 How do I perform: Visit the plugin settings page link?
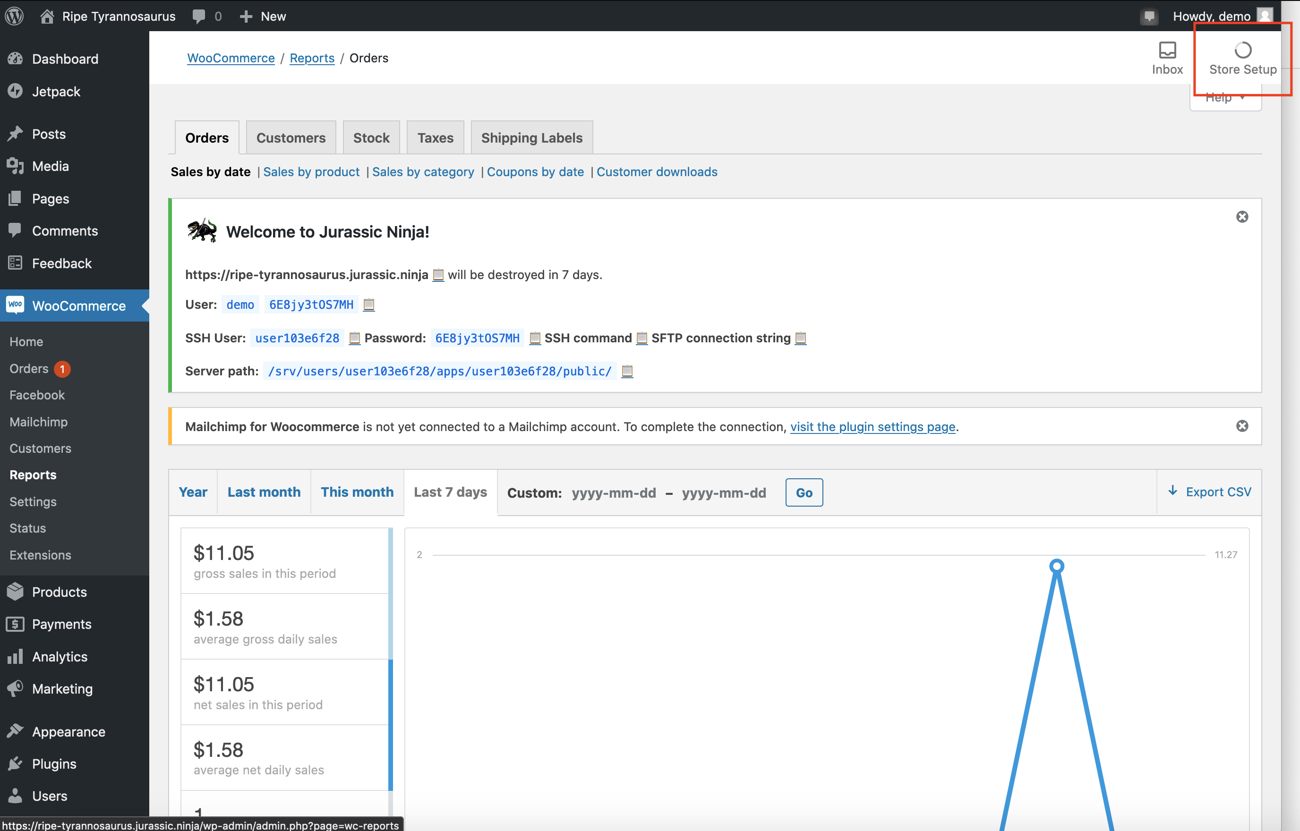(x=872, y=426)
